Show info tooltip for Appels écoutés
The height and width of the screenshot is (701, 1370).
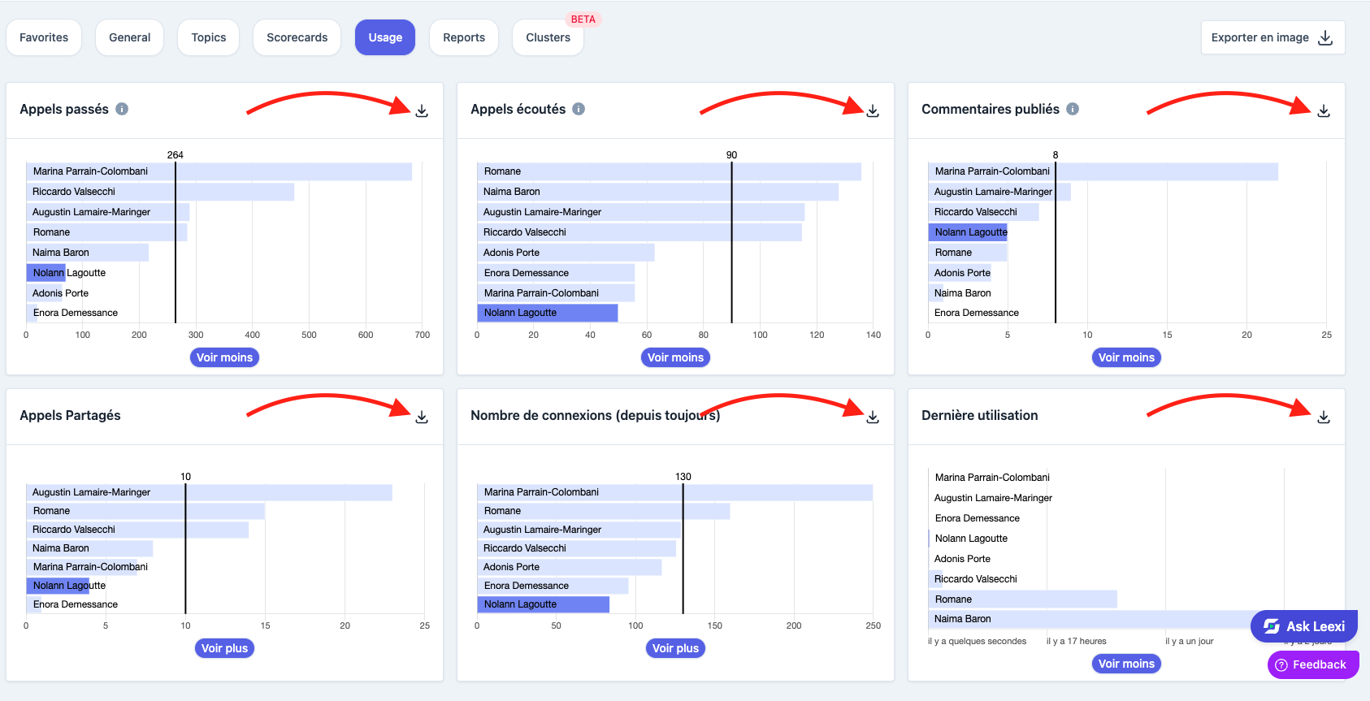[579, 109]
